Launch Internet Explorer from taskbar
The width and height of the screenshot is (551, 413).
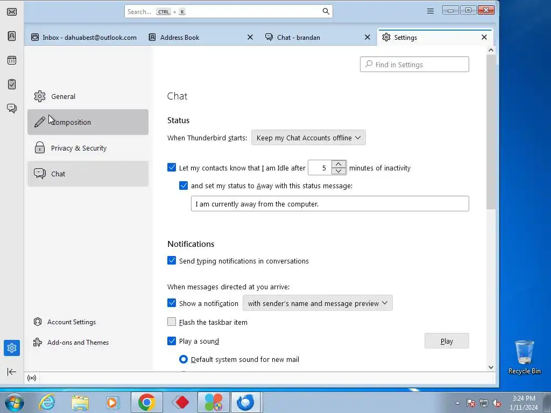click(x=47, y=402)
